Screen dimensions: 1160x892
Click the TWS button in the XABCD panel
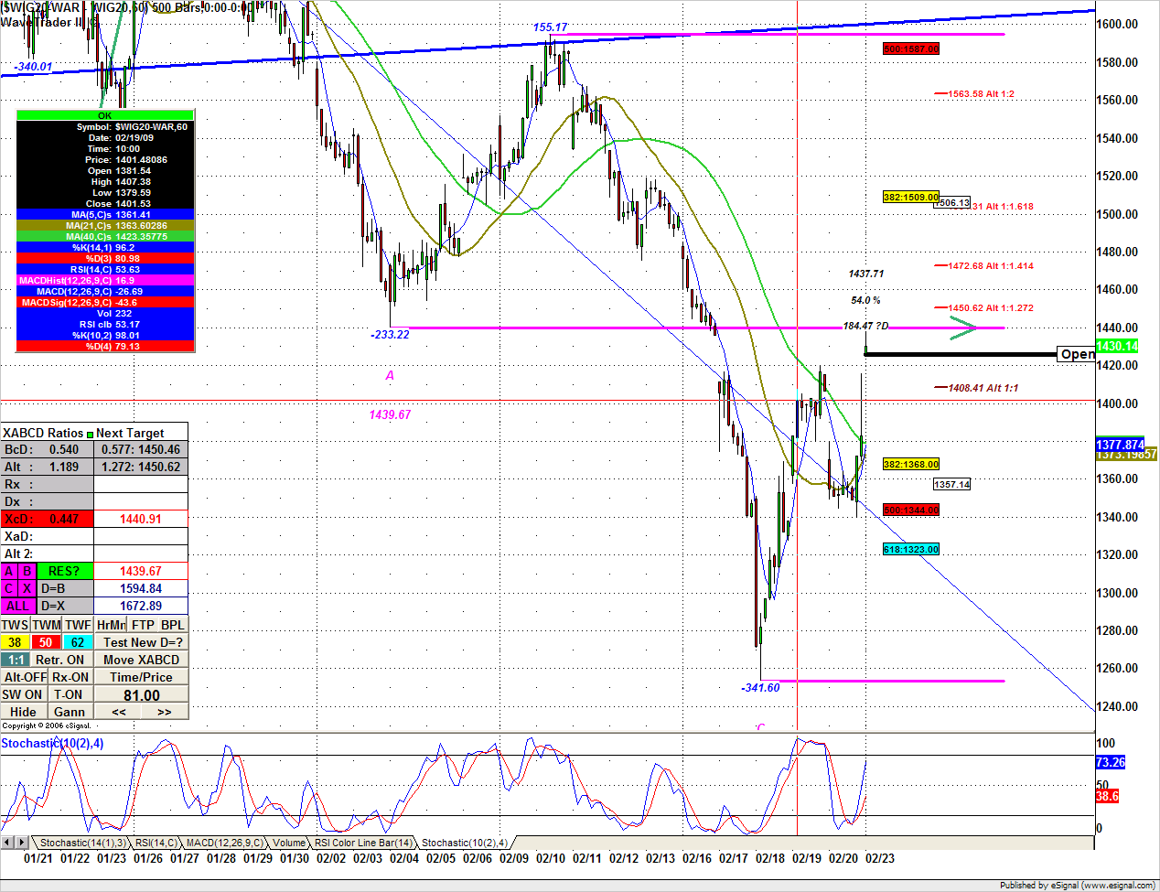[x=16, y=625]
